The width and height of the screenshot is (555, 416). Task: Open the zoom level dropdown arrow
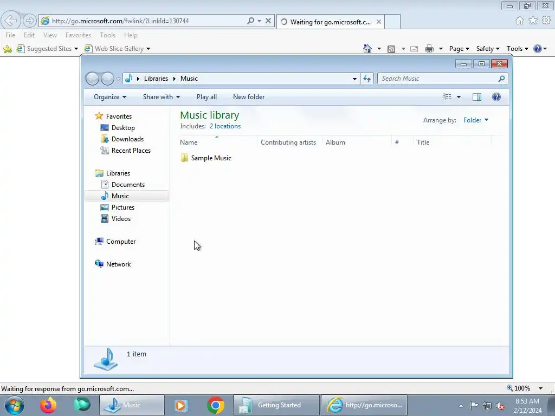coord(540,388)
